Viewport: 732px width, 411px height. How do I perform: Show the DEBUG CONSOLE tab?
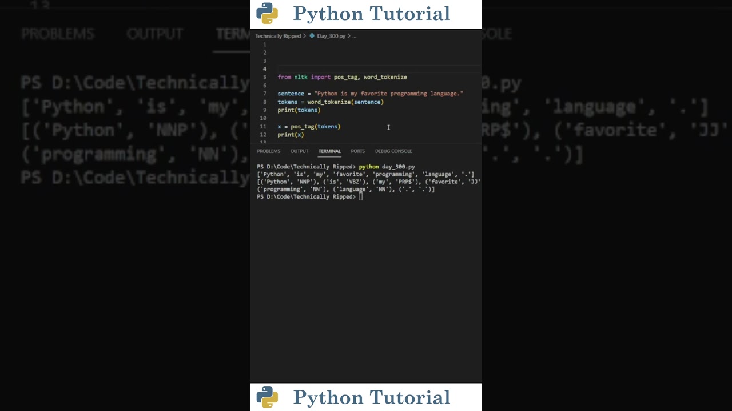(x=393, y=151)
